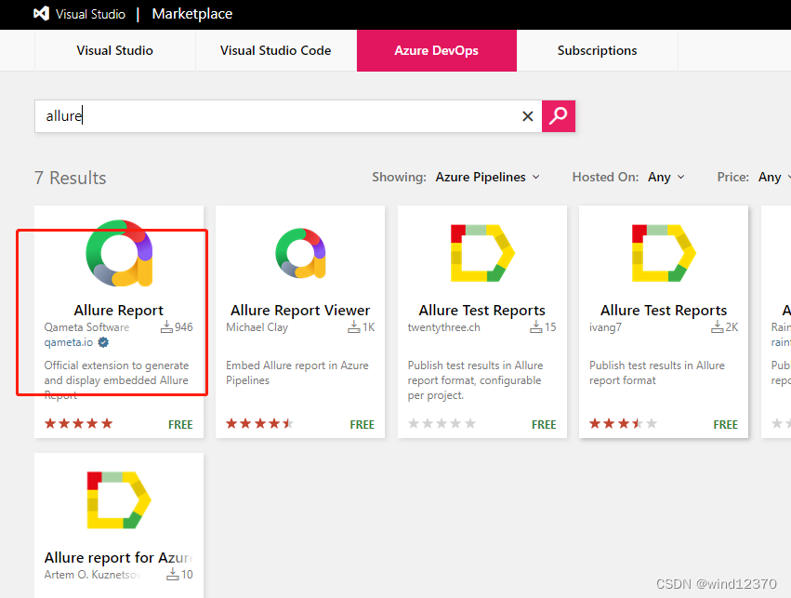Open the Allure report for Azure logo

tap(119, 500)
